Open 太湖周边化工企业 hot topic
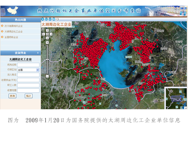 14,32
